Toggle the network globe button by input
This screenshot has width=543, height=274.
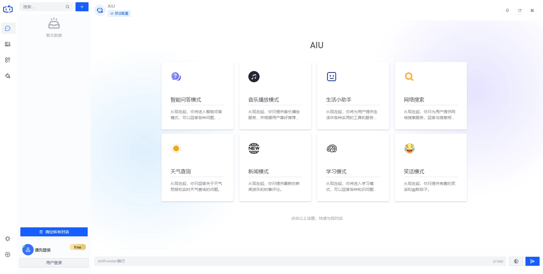click(516, 261)
